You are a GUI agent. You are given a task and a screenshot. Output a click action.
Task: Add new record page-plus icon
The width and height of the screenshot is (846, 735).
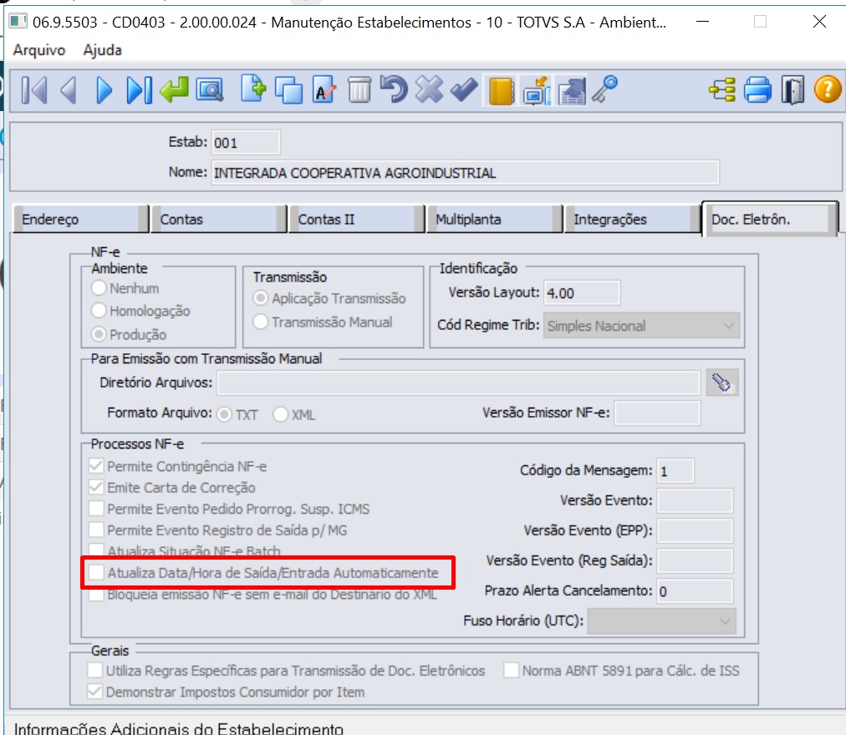click(253, 89)
